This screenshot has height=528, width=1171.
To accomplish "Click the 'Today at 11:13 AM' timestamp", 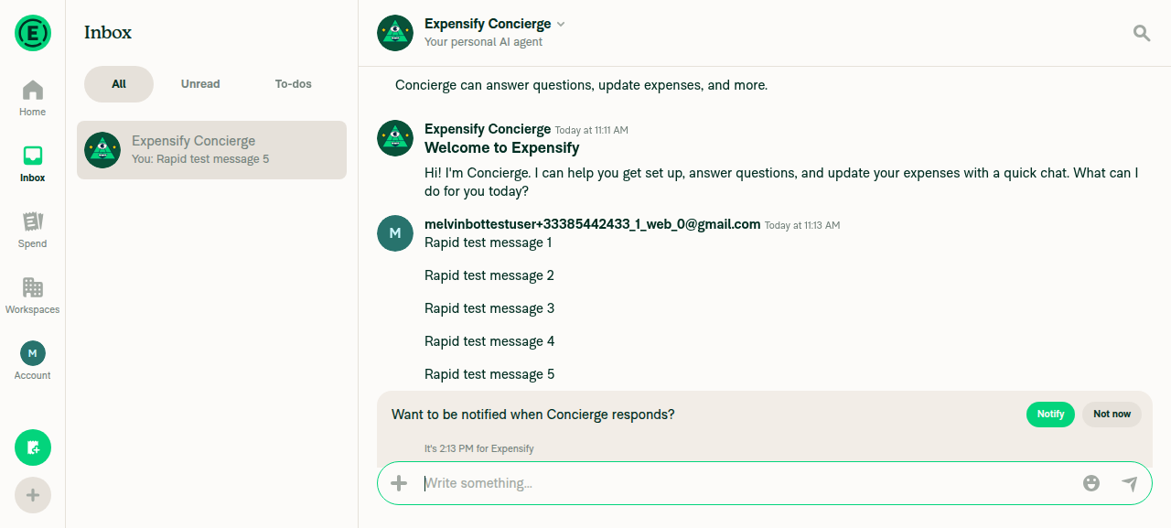I will click(x=802, y=225).
